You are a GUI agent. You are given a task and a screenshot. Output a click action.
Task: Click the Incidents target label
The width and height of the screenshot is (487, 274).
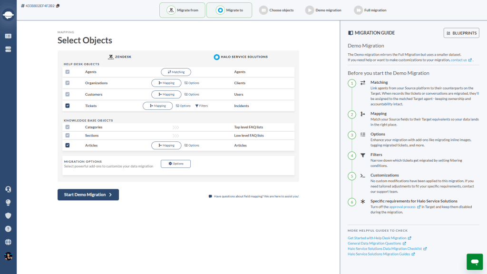(241, 106)
